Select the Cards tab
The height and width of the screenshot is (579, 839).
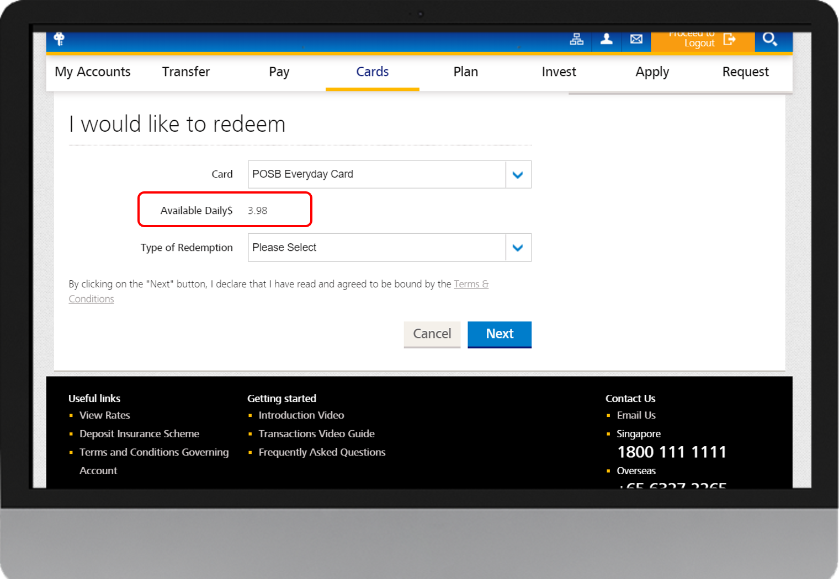pyautogui.click(x=372, y=72)
